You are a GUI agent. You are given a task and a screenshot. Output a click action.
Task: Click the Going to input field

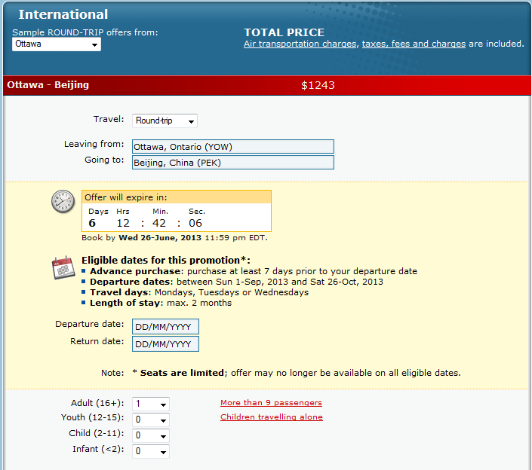232,163
